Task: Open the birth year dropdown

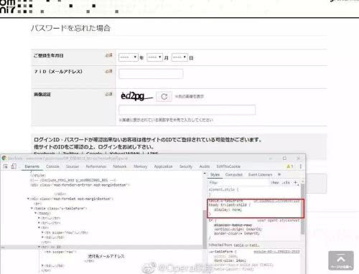Action: point(129,57)
